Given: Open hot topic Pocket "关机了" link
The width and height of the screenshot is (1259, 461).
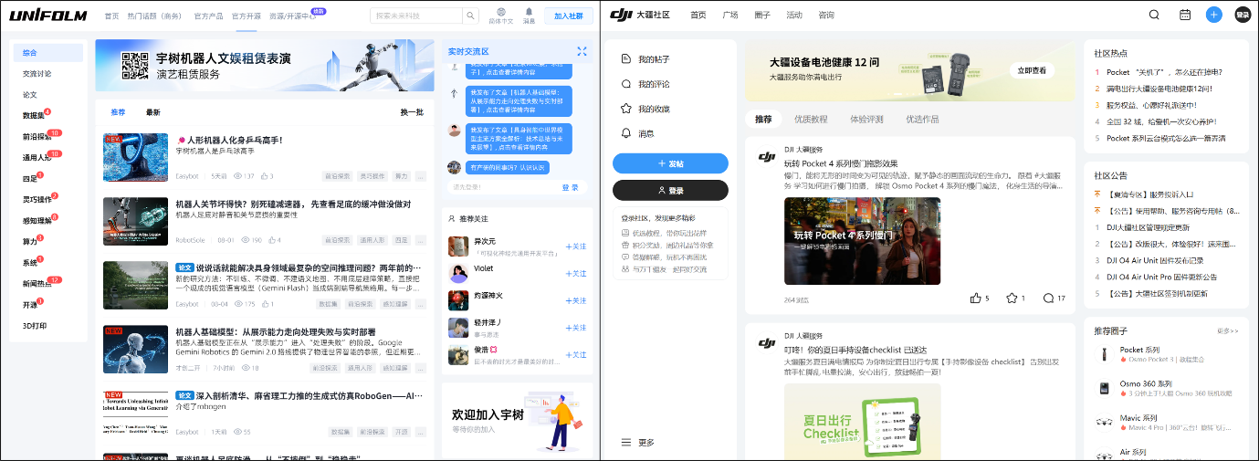Looking at the screenshot, I should [x=1163, y=72].
